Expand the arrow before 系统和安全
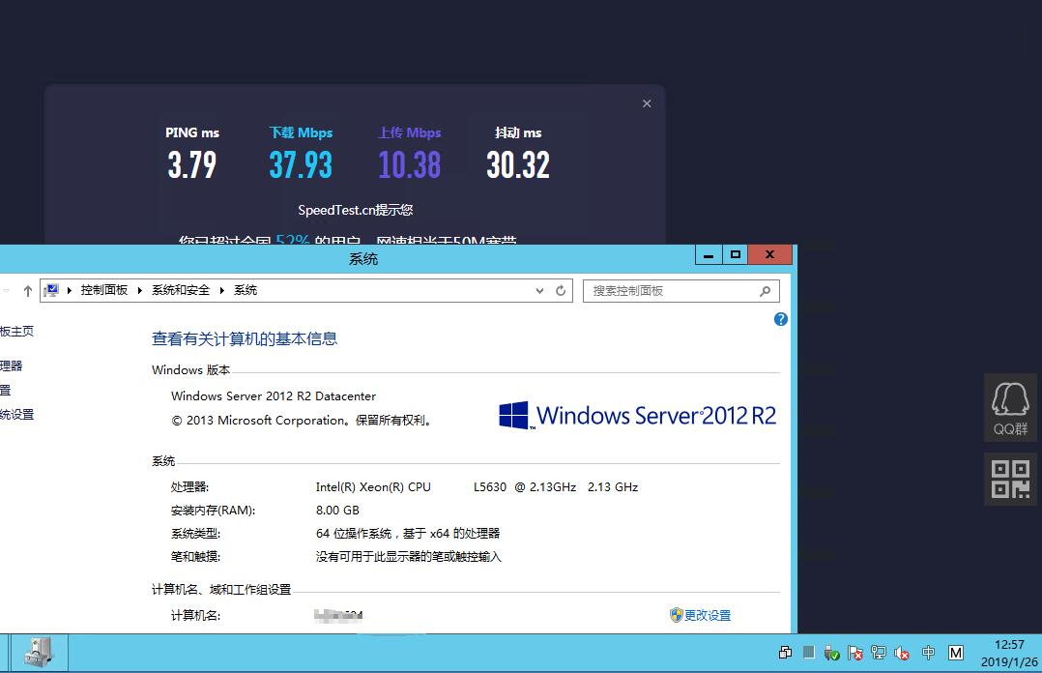Image resolution: width=1042 pixels, height=673 pixels. pyautogui.click(x=139, y=291)
